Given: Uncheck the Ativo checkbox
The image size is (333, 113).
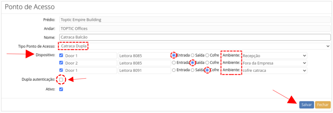Looking at the screenshot, I should pos(61,90).
